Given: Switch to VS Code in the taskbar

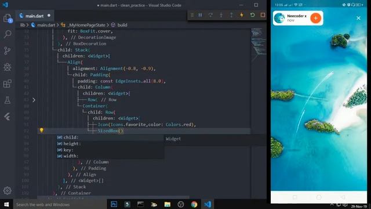Looking at the screenshot, I should [x=208, y=204].
